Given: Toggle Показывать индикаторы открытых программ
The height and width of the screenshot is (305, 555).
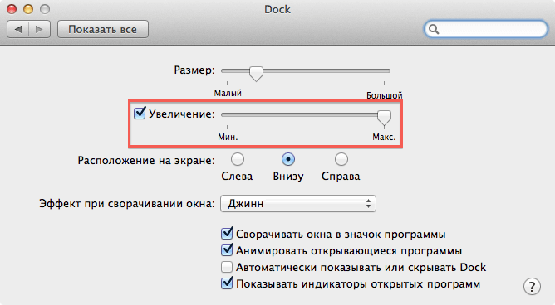Looking at the screenshot, I should click(x=227, y=283).
